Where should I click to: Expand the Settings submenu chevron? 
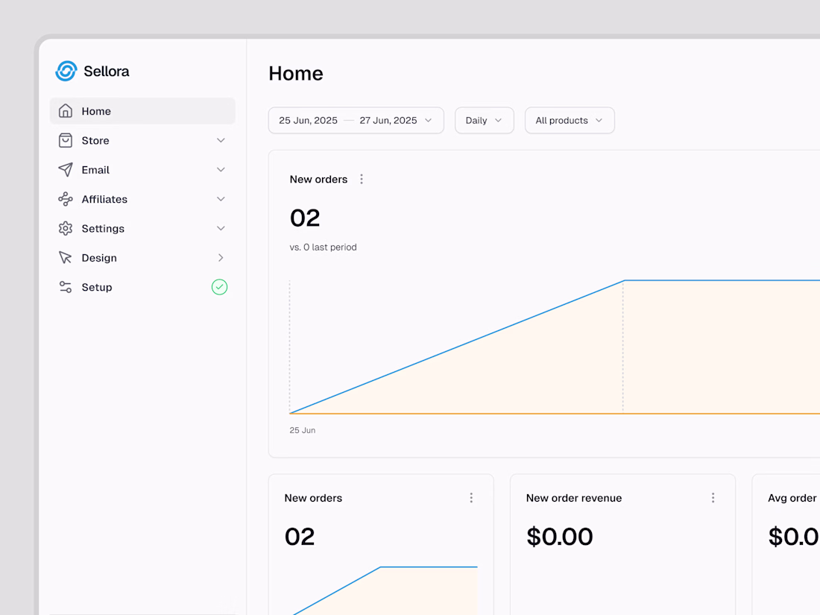coord(221,229)
